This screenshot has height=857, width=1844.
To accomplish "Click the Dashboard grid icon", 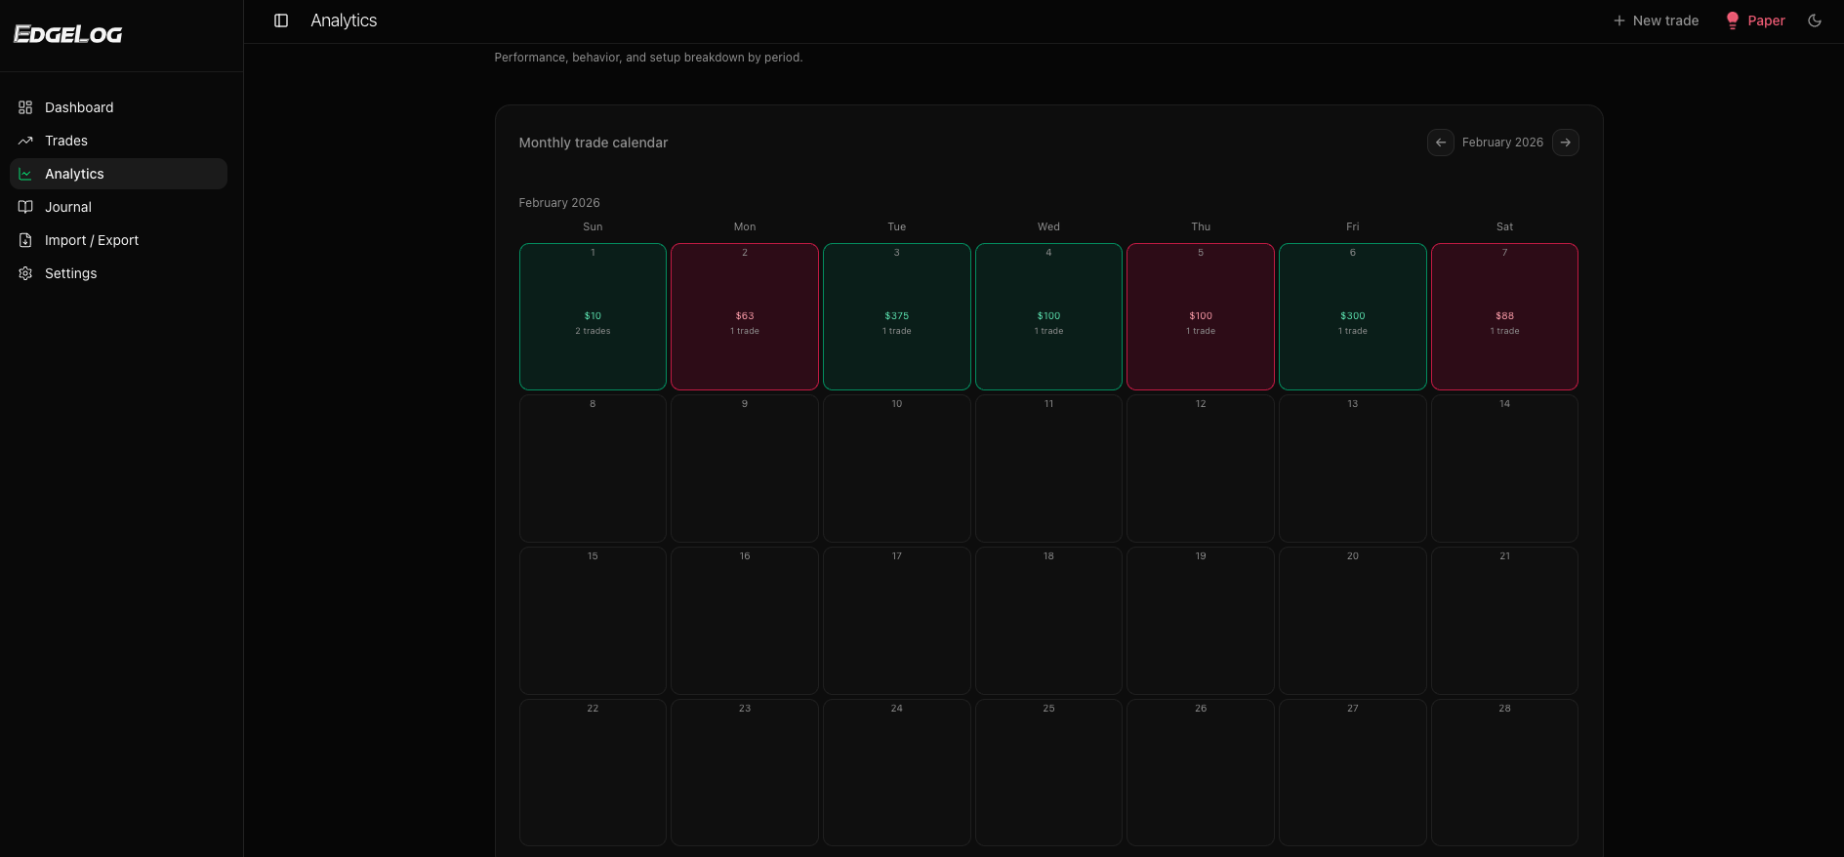I will (x=25, y=107).
